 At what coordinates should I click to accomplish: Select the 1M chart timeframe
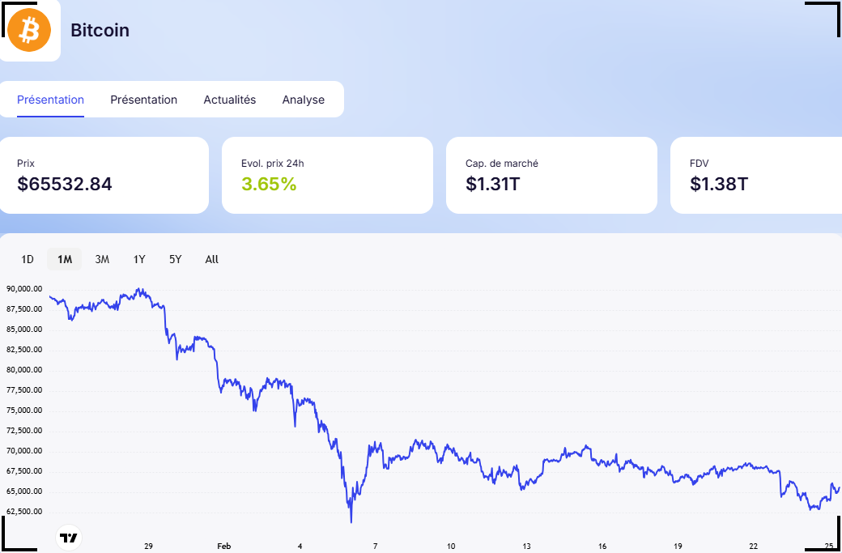click(65, 259)
